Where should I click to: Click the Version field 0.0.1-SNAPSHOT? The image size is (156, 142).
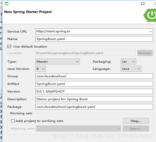[94, 91]
